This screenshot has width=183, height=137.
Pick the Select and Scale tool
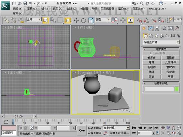coord(91,20)
